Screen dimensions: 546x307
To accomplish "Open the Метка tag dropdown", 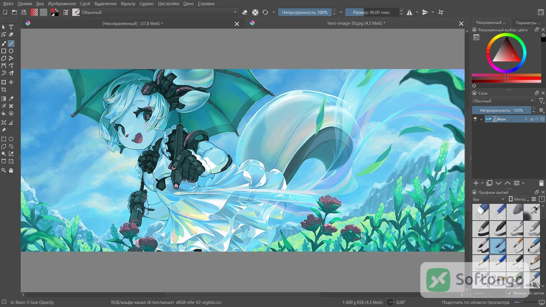I will coord(519,199).
